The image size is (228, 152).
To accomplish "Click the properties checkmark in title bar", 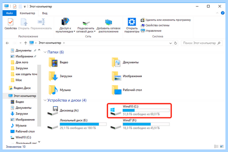I will click(x=15, y=6).
